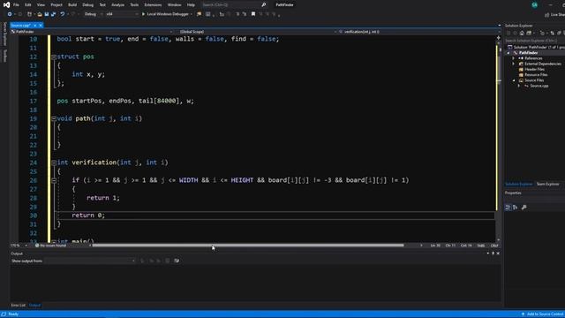This screenshot has height=318, width=565.
Task: Collapse the if statement block on line 26
Action: pyautogui.click(x=54, y=180)
